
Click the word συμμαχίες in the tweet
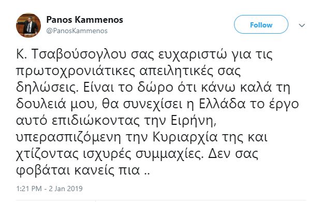pos(170,154)
